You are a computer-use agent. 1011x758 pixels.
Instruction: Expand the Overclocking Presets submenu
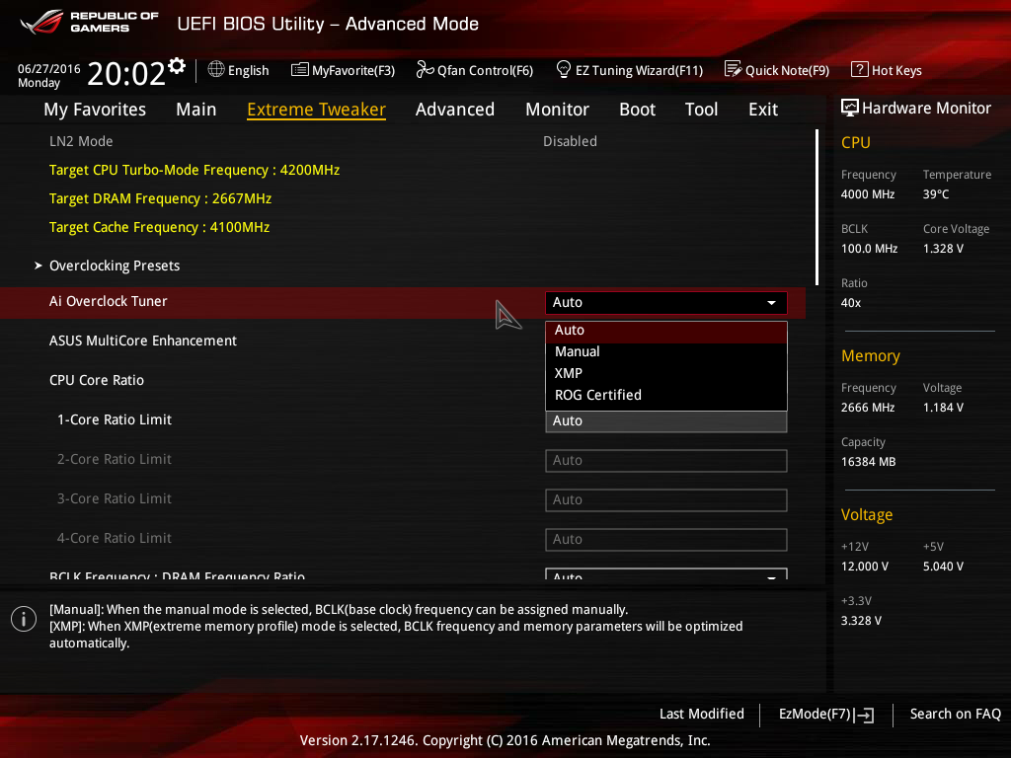(115, 265)
